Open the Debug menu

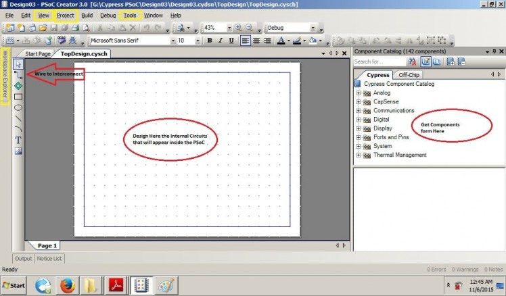[108, 16]
